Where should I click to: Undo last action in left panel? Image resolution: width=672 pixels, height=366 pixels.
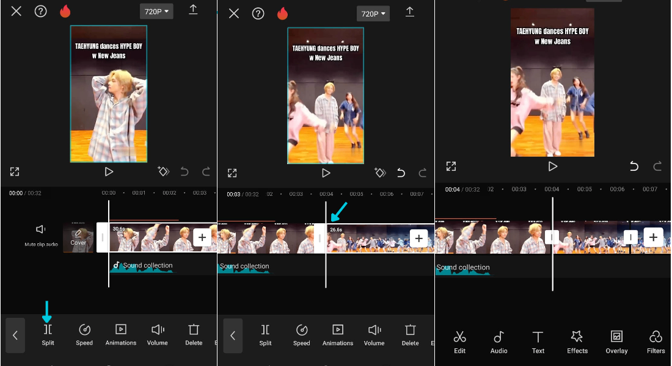(184, 171)
